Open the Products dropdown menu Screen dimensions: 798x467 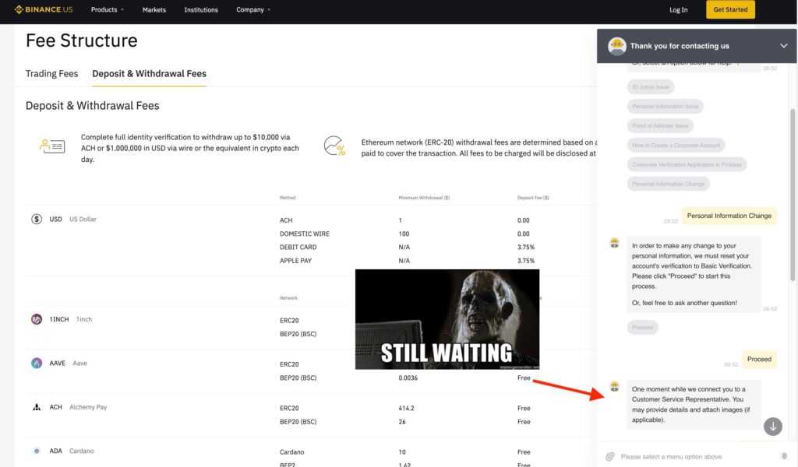point(108,10)
